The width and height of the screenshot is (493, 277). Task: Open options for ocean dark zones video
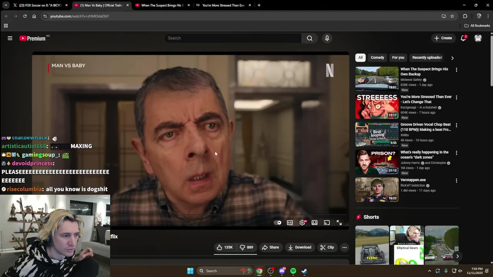click(x=456, y=153)
